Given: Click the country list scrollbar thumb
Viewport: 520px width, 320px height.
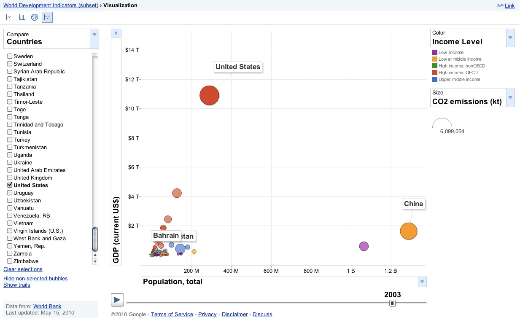Looking at the screenshot, I should pyautogui.click(x=95, y=239).
